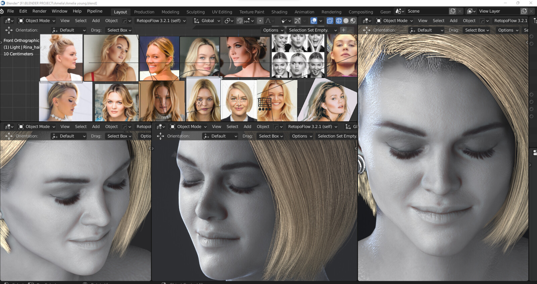Switch to wireframe viewport shading
The width and height of the screenshot is (537, 284).
(339, 20)
